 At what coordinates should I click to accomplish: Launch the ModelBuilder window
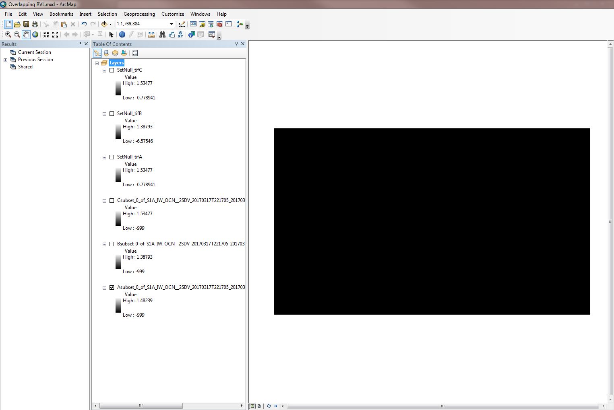240,24
